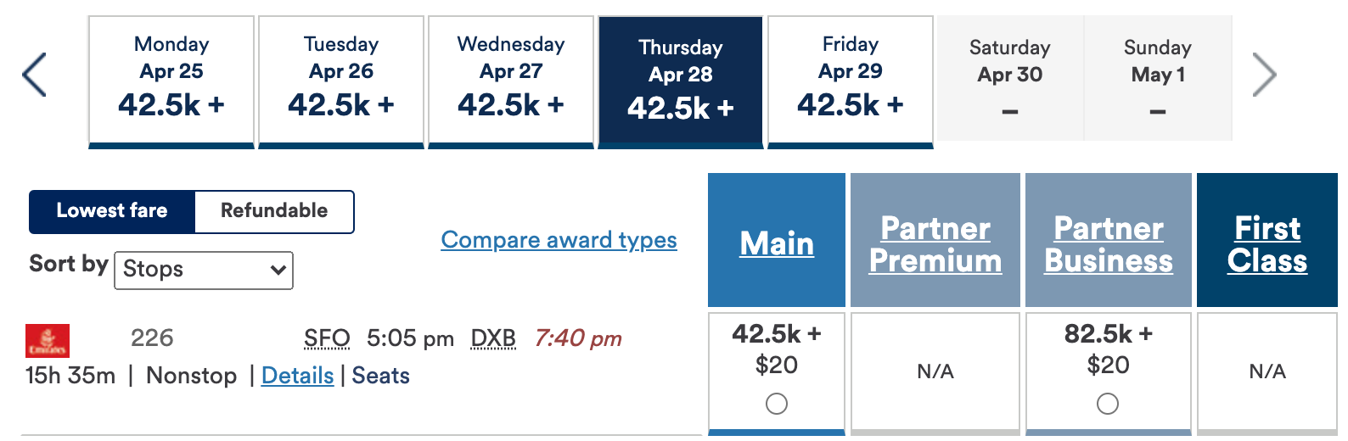
Task: View Seats for flight 226
Action: coord(380,376)
